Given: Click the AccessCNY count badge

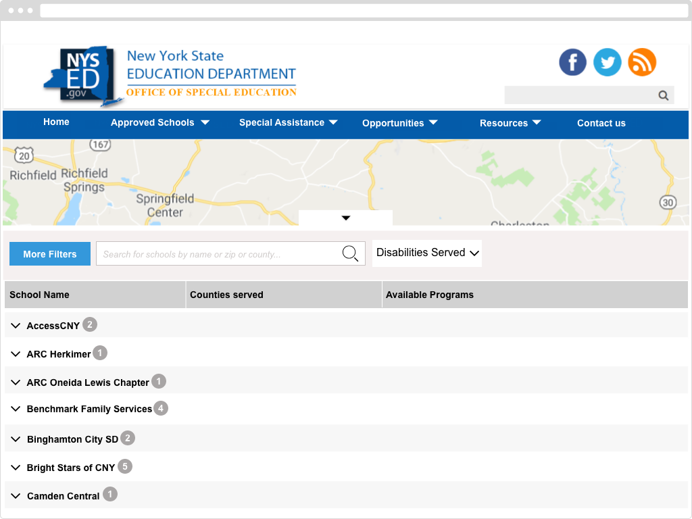Looking at the screenshot, I should 90,325.
